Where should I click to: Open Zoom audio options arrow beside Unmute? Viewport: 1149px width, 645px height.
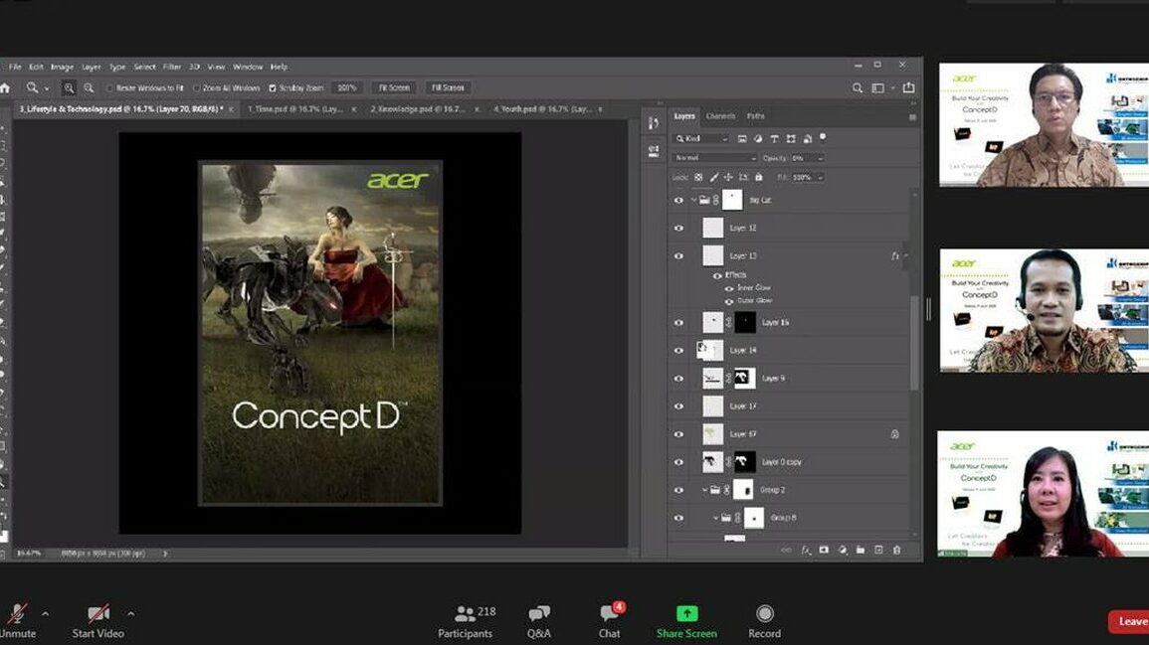click(46, 613)
